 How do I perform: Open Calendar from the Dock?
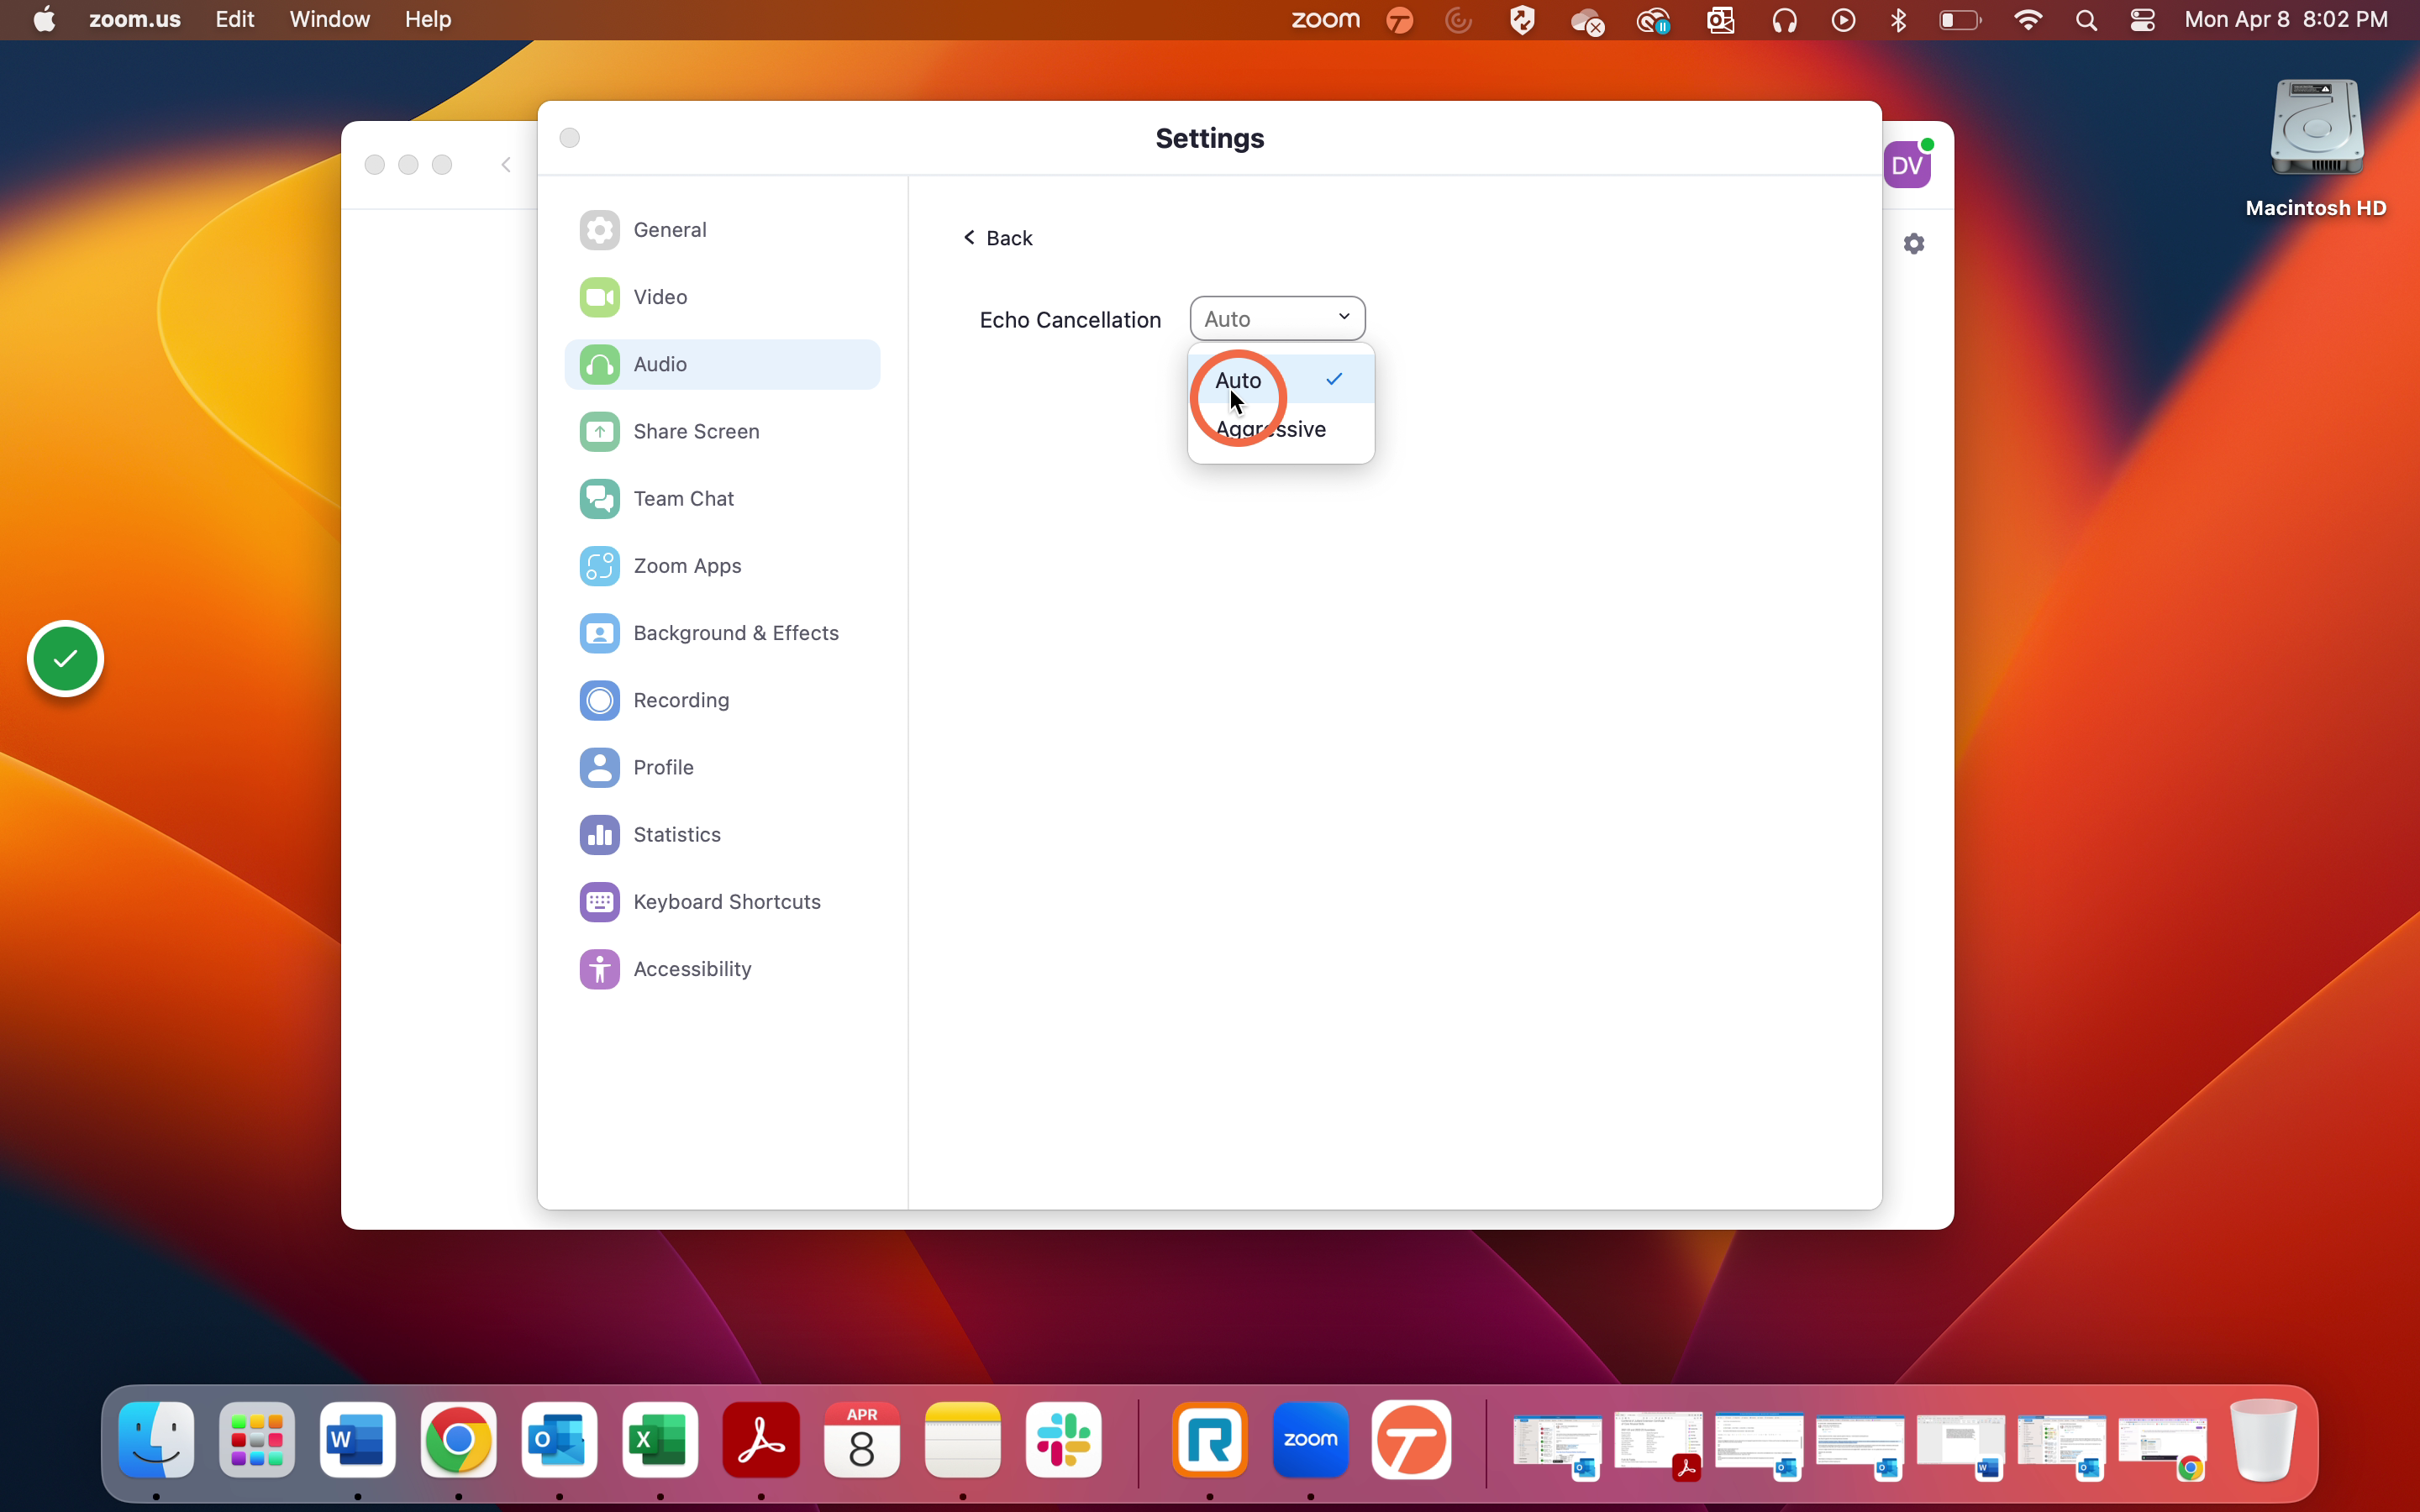(x=862, y=1440)
